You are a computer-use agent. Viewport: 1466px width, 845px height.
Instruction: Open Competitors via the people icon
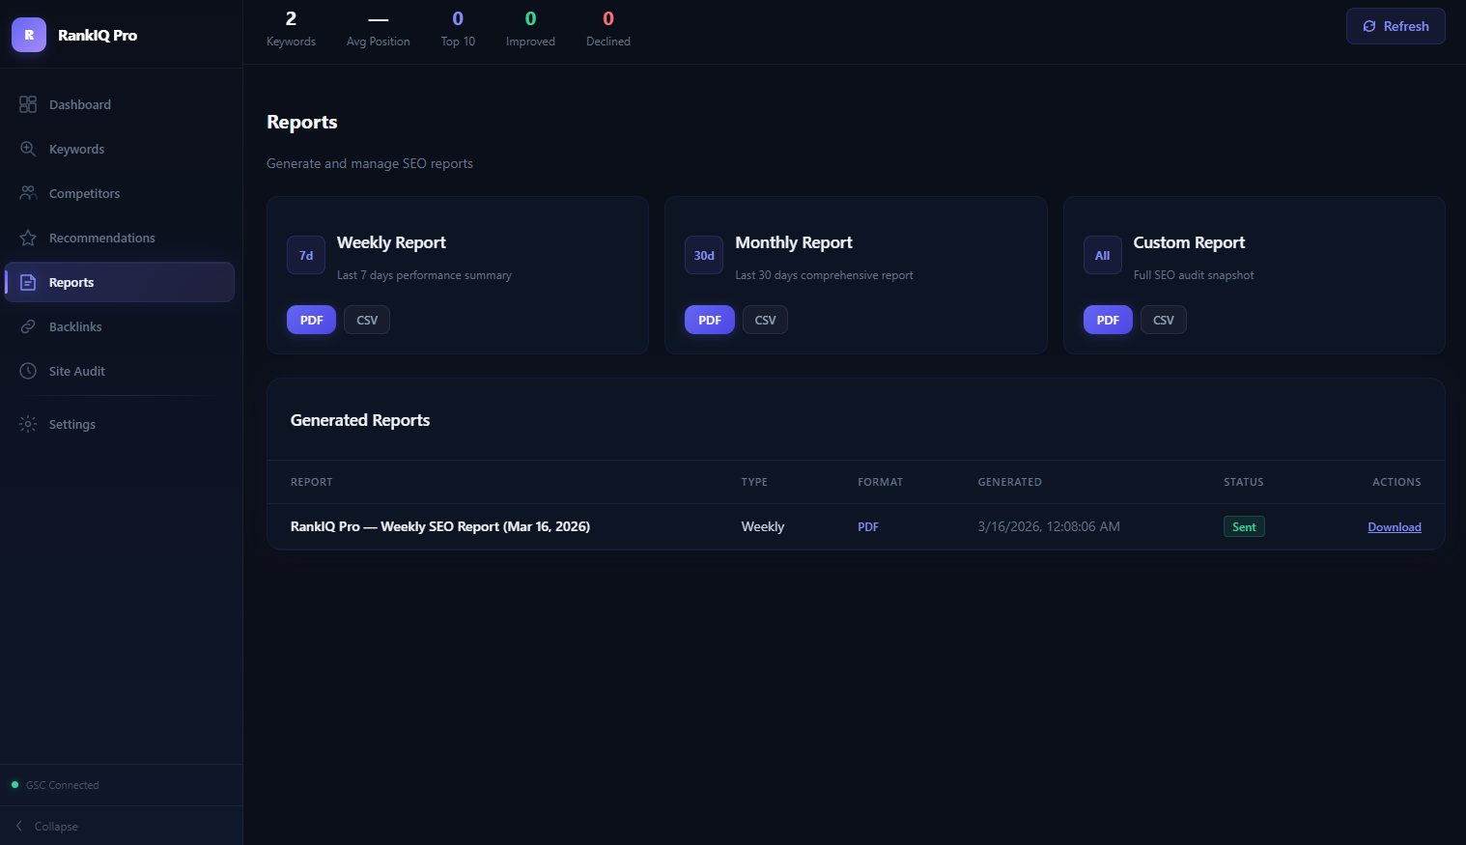(28, 193)
